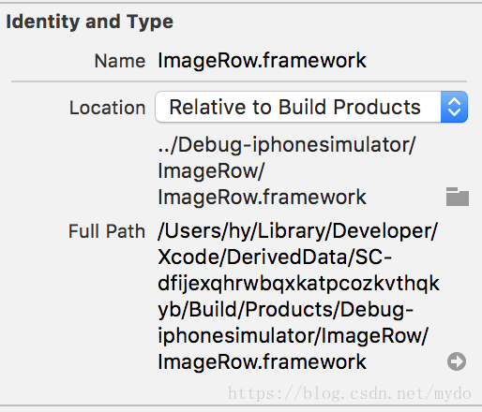Click ImageRow.framework at end of relative path
This screenshot has height=412, width=482.
click(262, 197)
